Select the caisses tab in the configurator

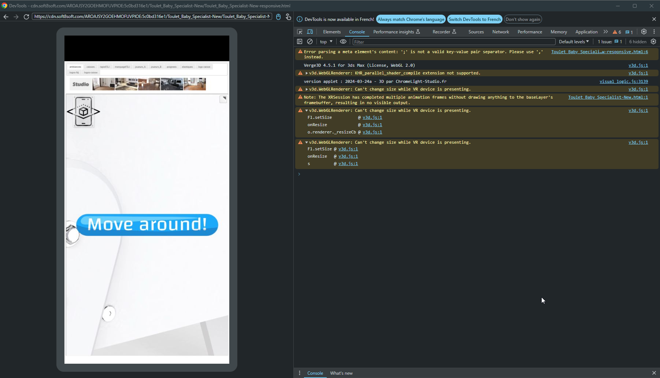[90, 67]
